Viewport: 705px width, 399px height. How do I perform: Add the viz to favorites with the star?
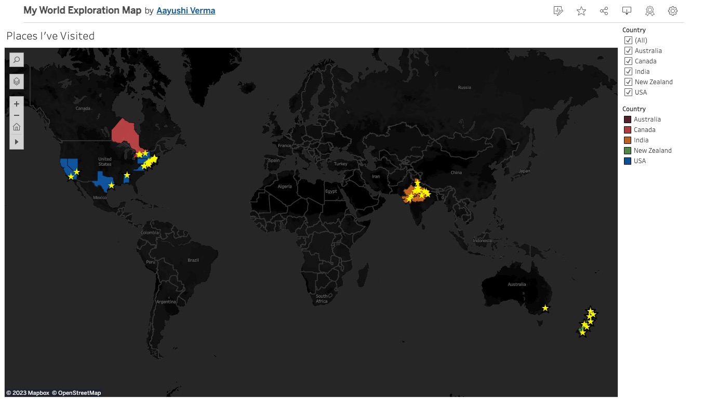[581, 10]
